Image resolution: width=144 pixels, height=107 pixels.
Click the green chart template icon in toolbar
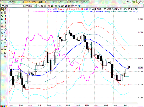pos(52,6)
